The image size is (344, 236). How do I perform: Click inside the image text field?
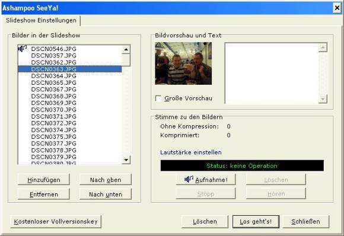272,74
